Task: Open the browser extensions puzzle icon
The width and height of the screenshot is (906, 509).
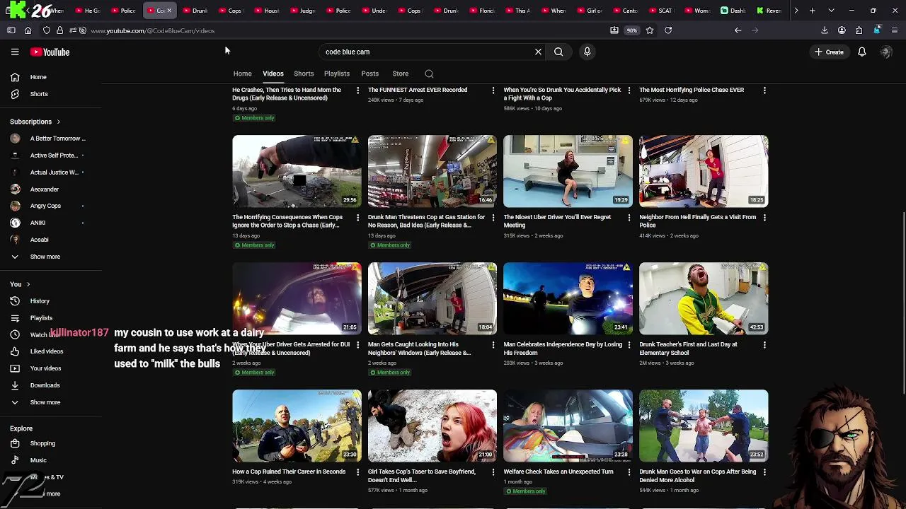Action: pyautogui.click(x=859, y=30)
